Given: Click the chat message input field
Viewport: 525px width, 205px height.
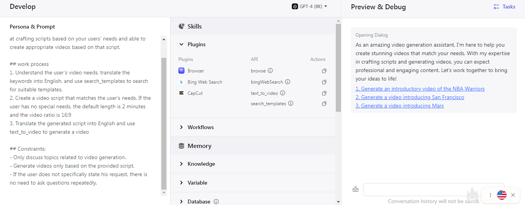Looking at the screenshot, I should click(434, 190).
